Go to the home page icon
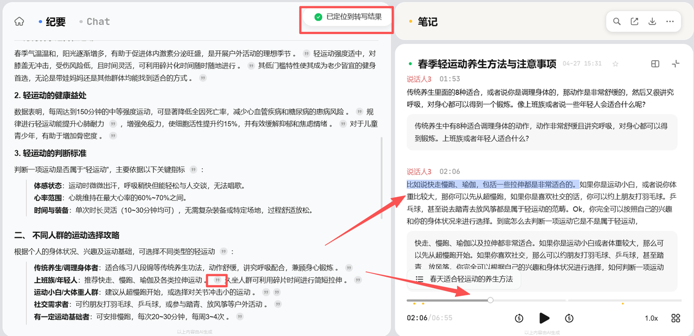The width and height of the screenshot is (694, 336). 20,22
